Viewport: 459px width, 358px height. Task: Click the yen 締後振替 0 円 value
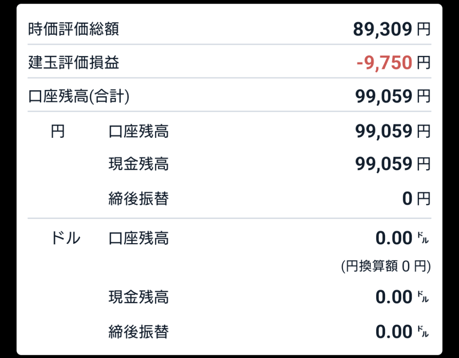tap(416, 199)
